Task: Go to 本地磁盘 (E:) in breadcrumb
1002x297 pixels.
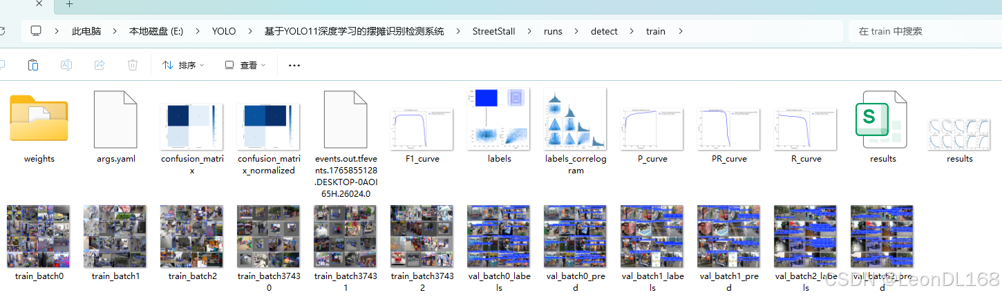Action: [x=156, y=31]
